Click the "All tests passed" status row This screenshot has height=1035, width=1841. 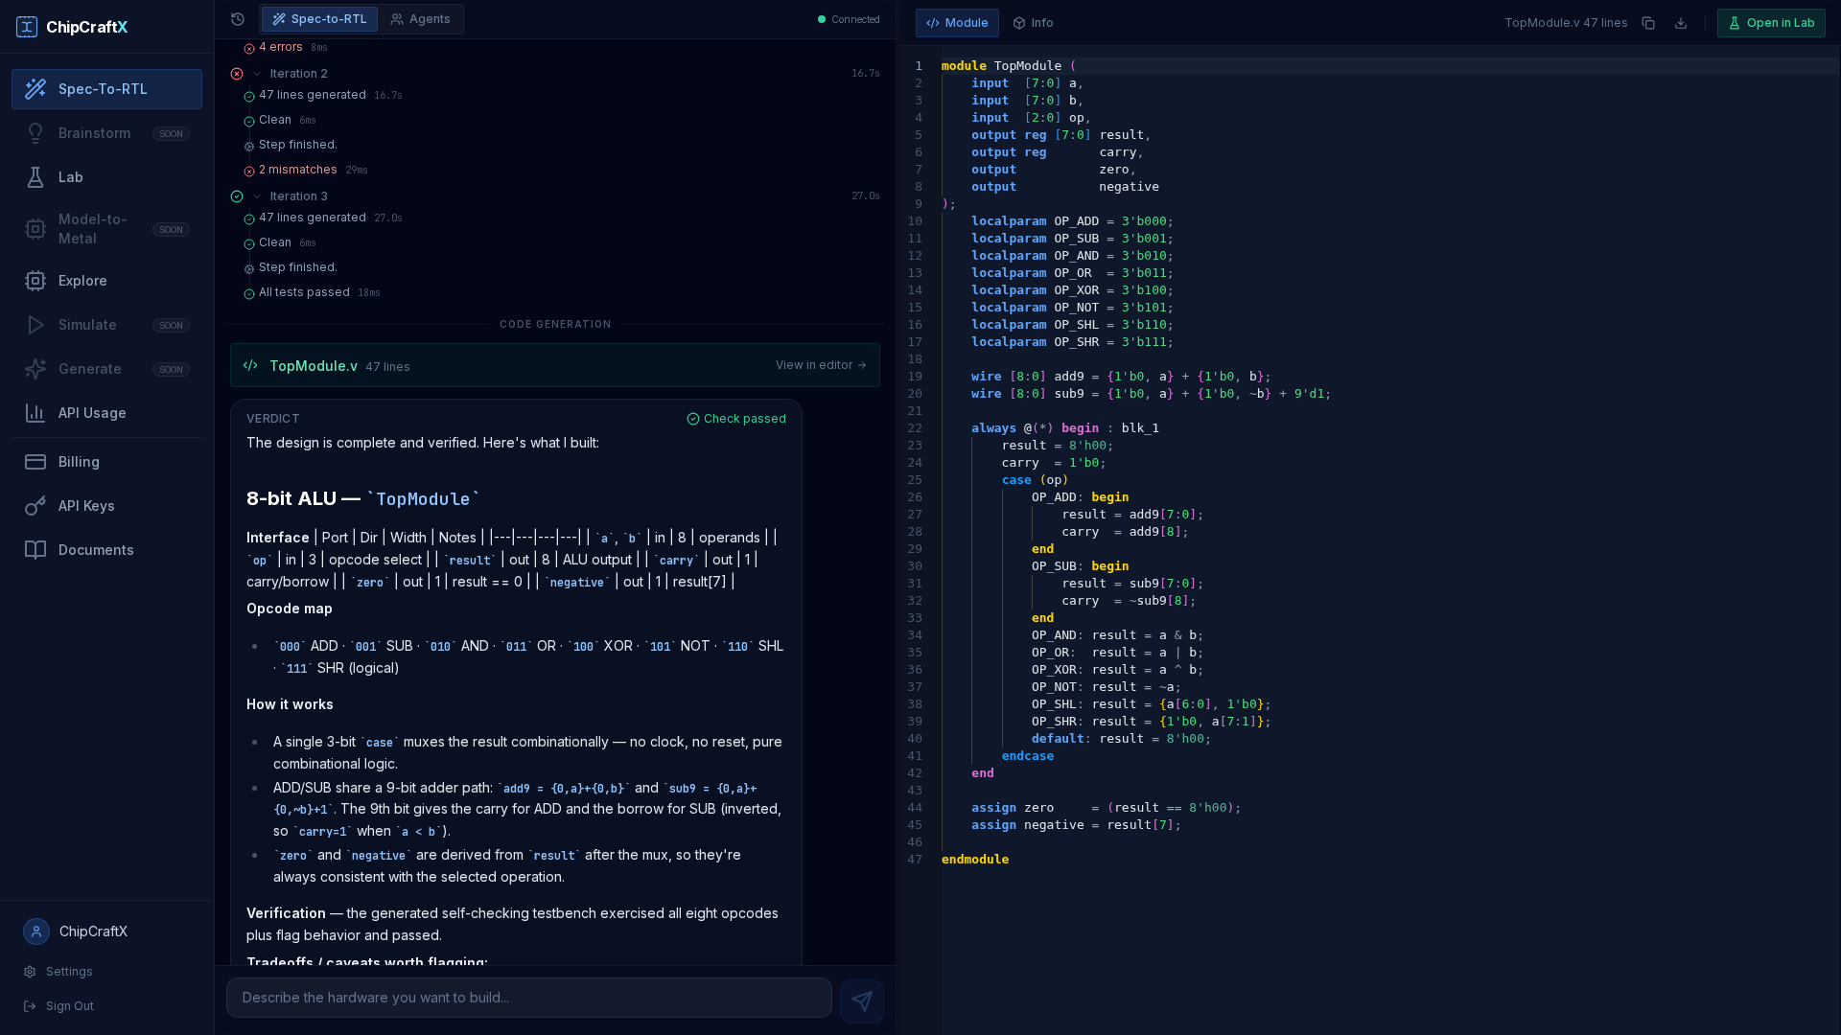(312, 292)
